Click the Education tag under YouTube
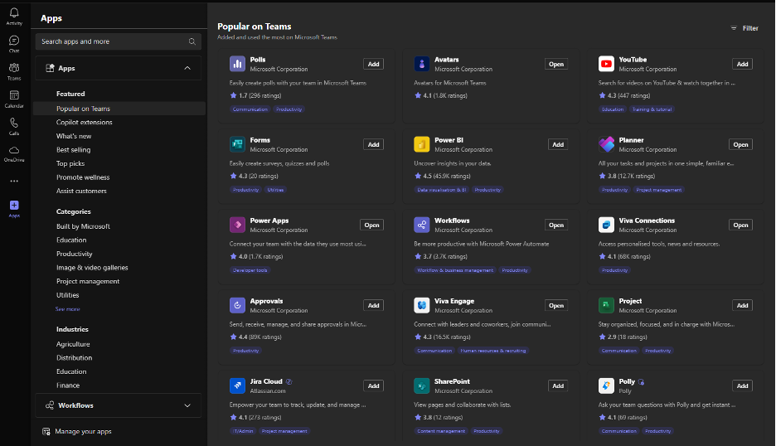This screenshot has height=446, width=776. 613,109
